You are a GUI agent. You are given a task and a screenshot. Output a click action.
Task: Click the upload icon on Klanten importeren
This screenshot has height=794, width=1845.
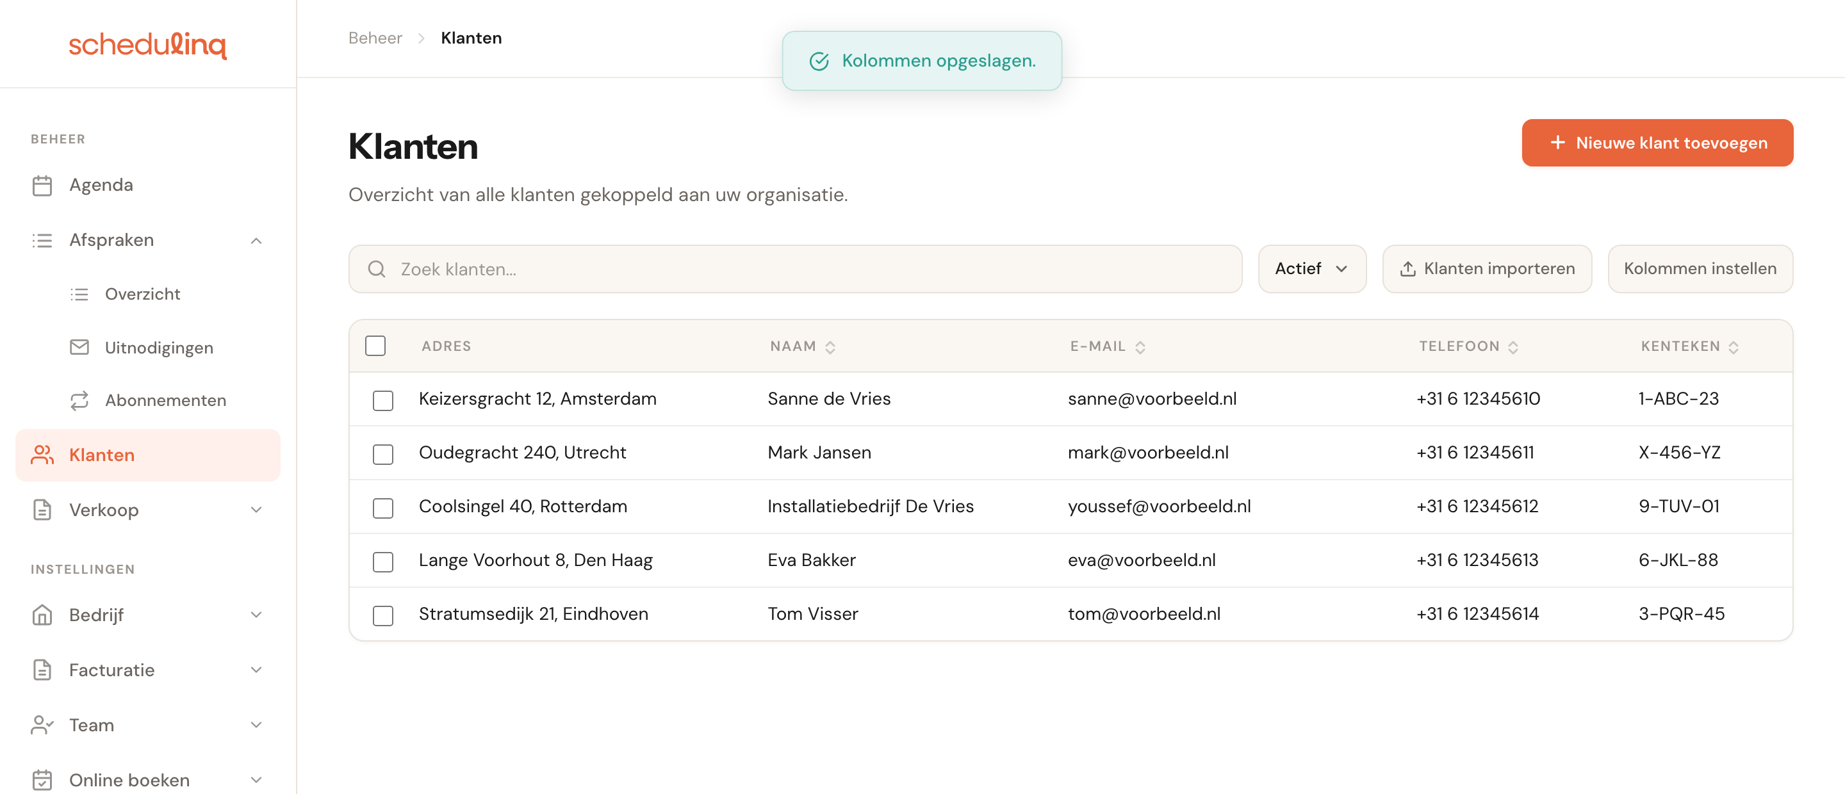click(1407, 268)
